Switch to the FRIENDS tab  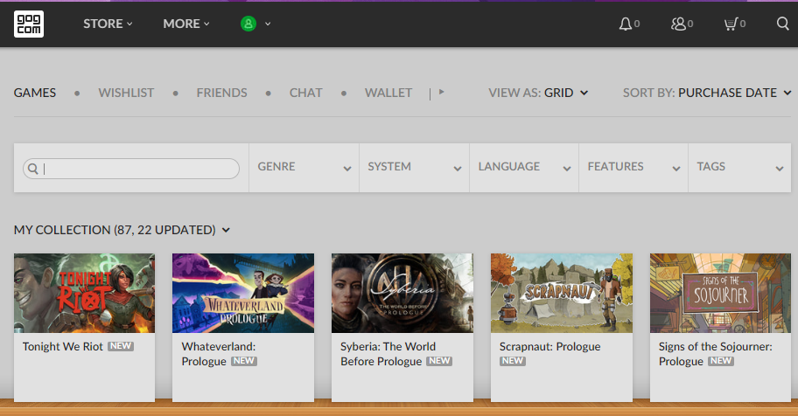pos(222,93)
